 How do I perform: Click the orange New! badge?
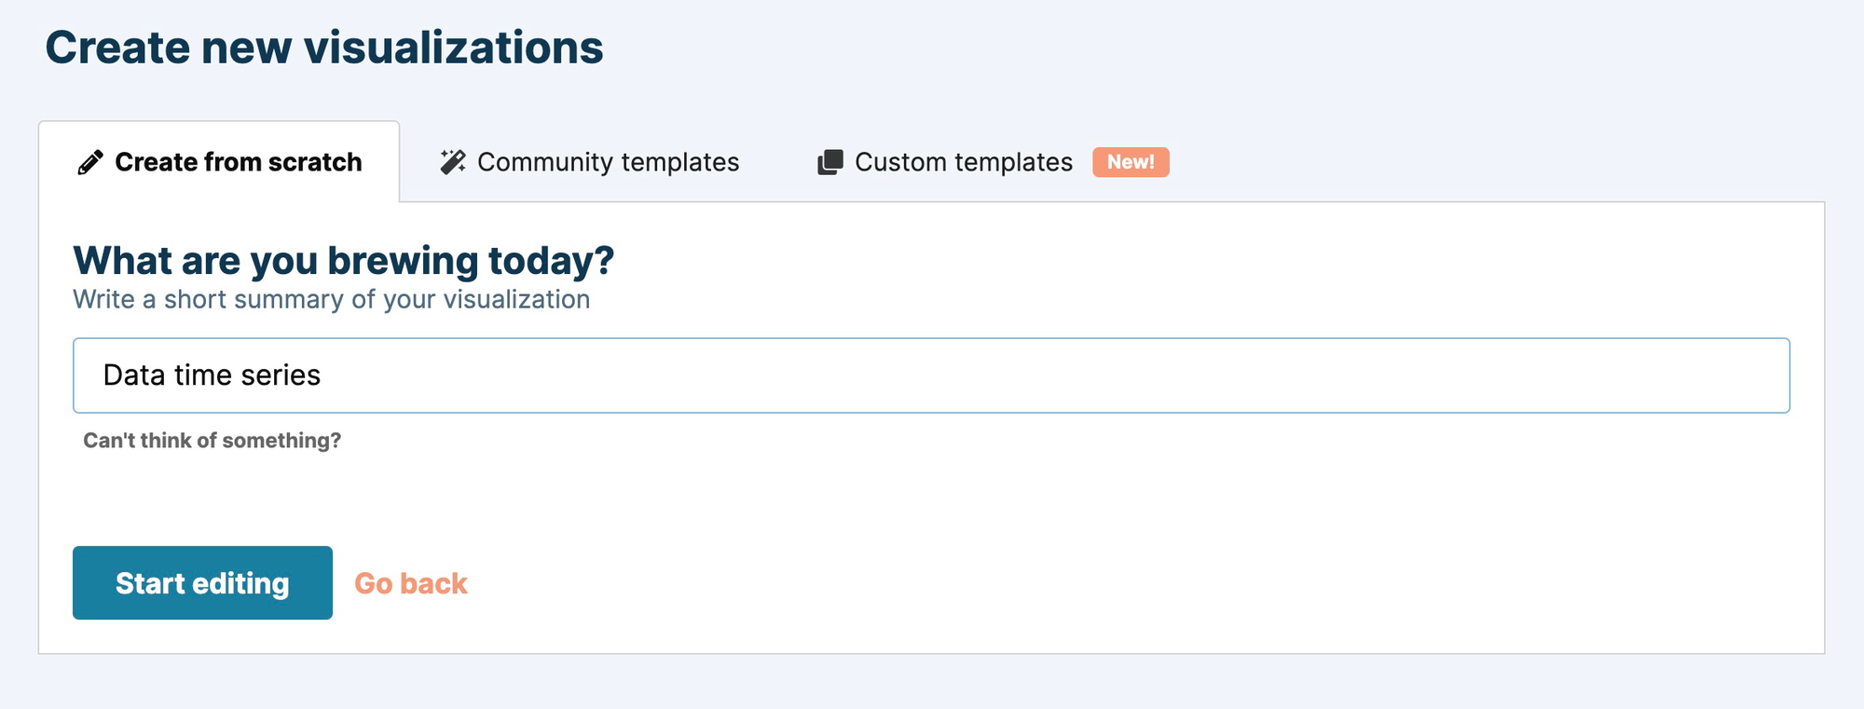click(1131, 162)
